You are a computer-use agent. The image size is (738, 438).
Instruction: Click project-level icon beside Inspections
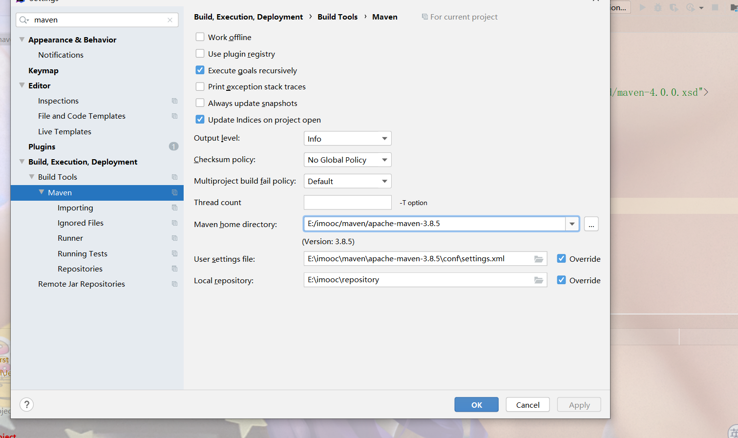[x=174, y=101]
